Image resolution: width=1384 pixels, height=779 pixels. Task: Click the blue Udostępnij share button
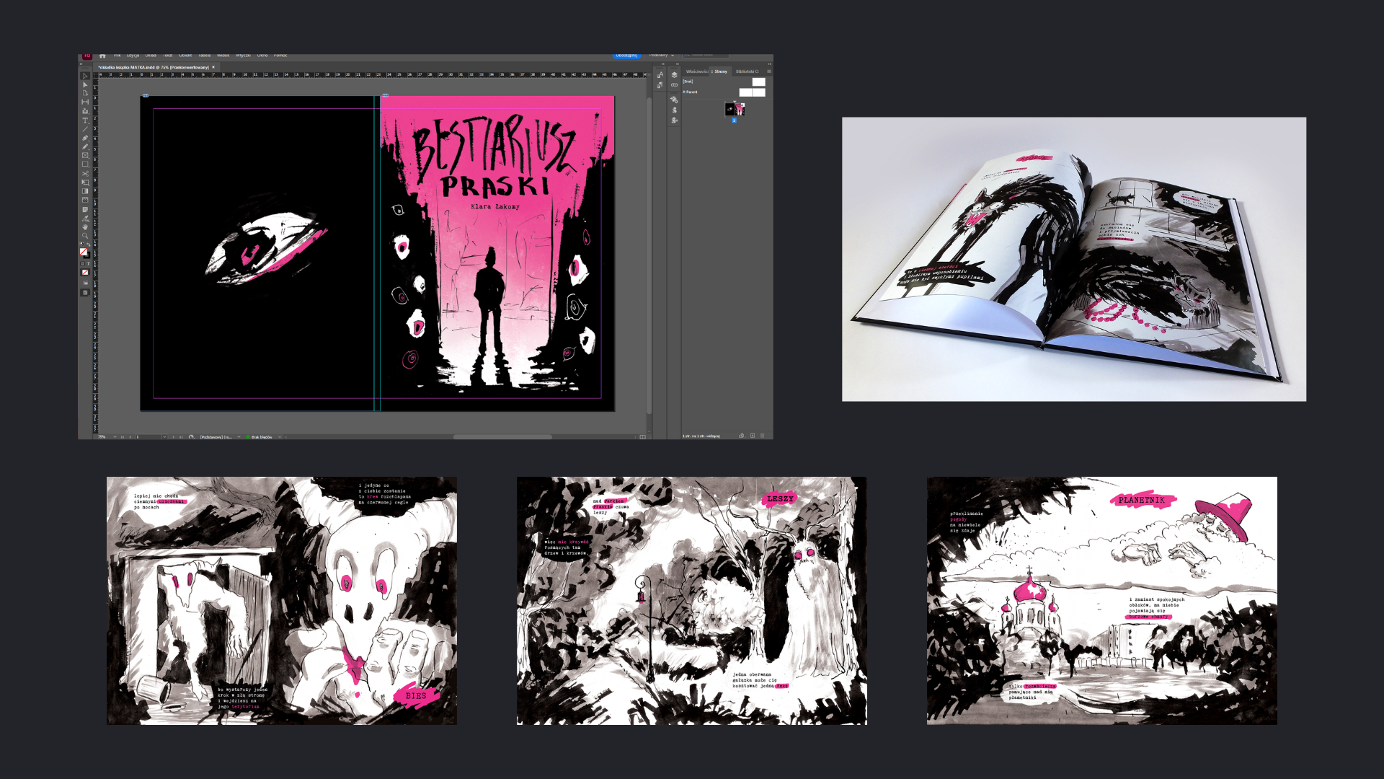click(626, 55)
